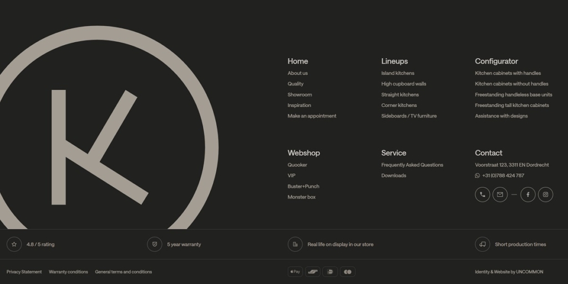Visit the Quooker webshop link

297,165
